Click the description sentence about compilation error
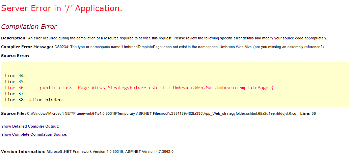The image size is (349, 168). (x=178, y=38)
